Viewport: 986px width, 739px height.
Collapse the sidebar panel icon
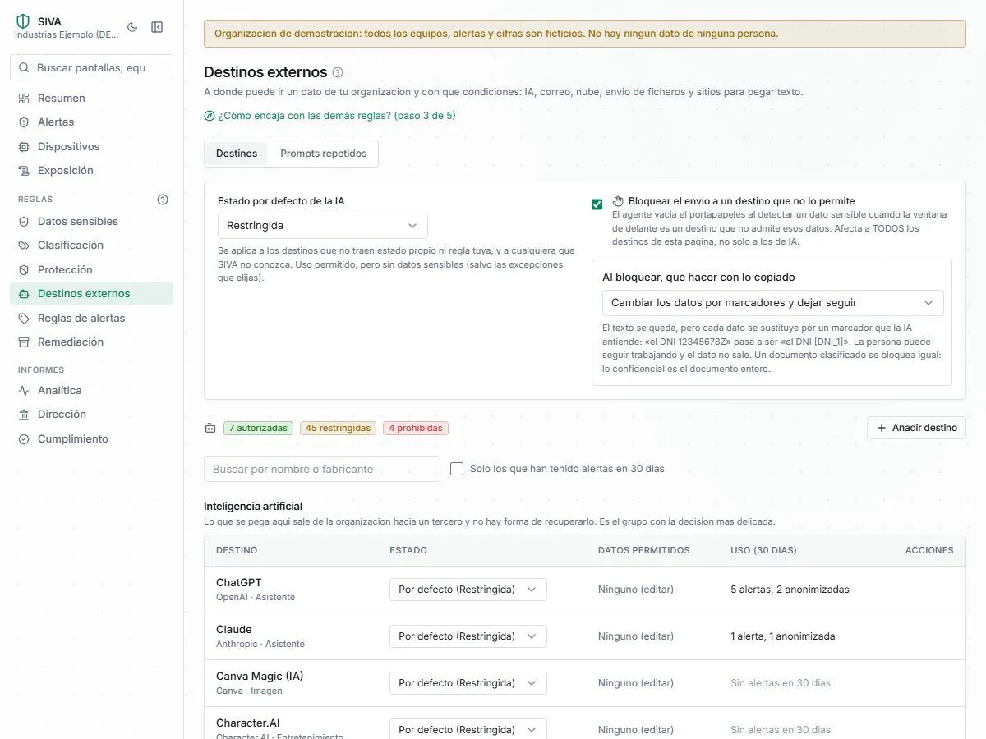pos(157,27)
